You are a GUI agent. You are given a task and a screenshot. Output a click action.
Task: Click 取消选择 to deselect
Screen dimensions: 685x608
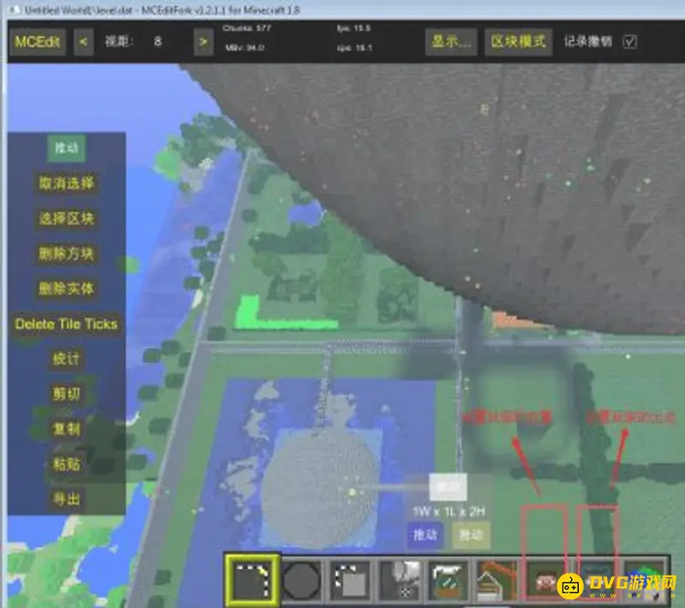(x=66, y=183)
